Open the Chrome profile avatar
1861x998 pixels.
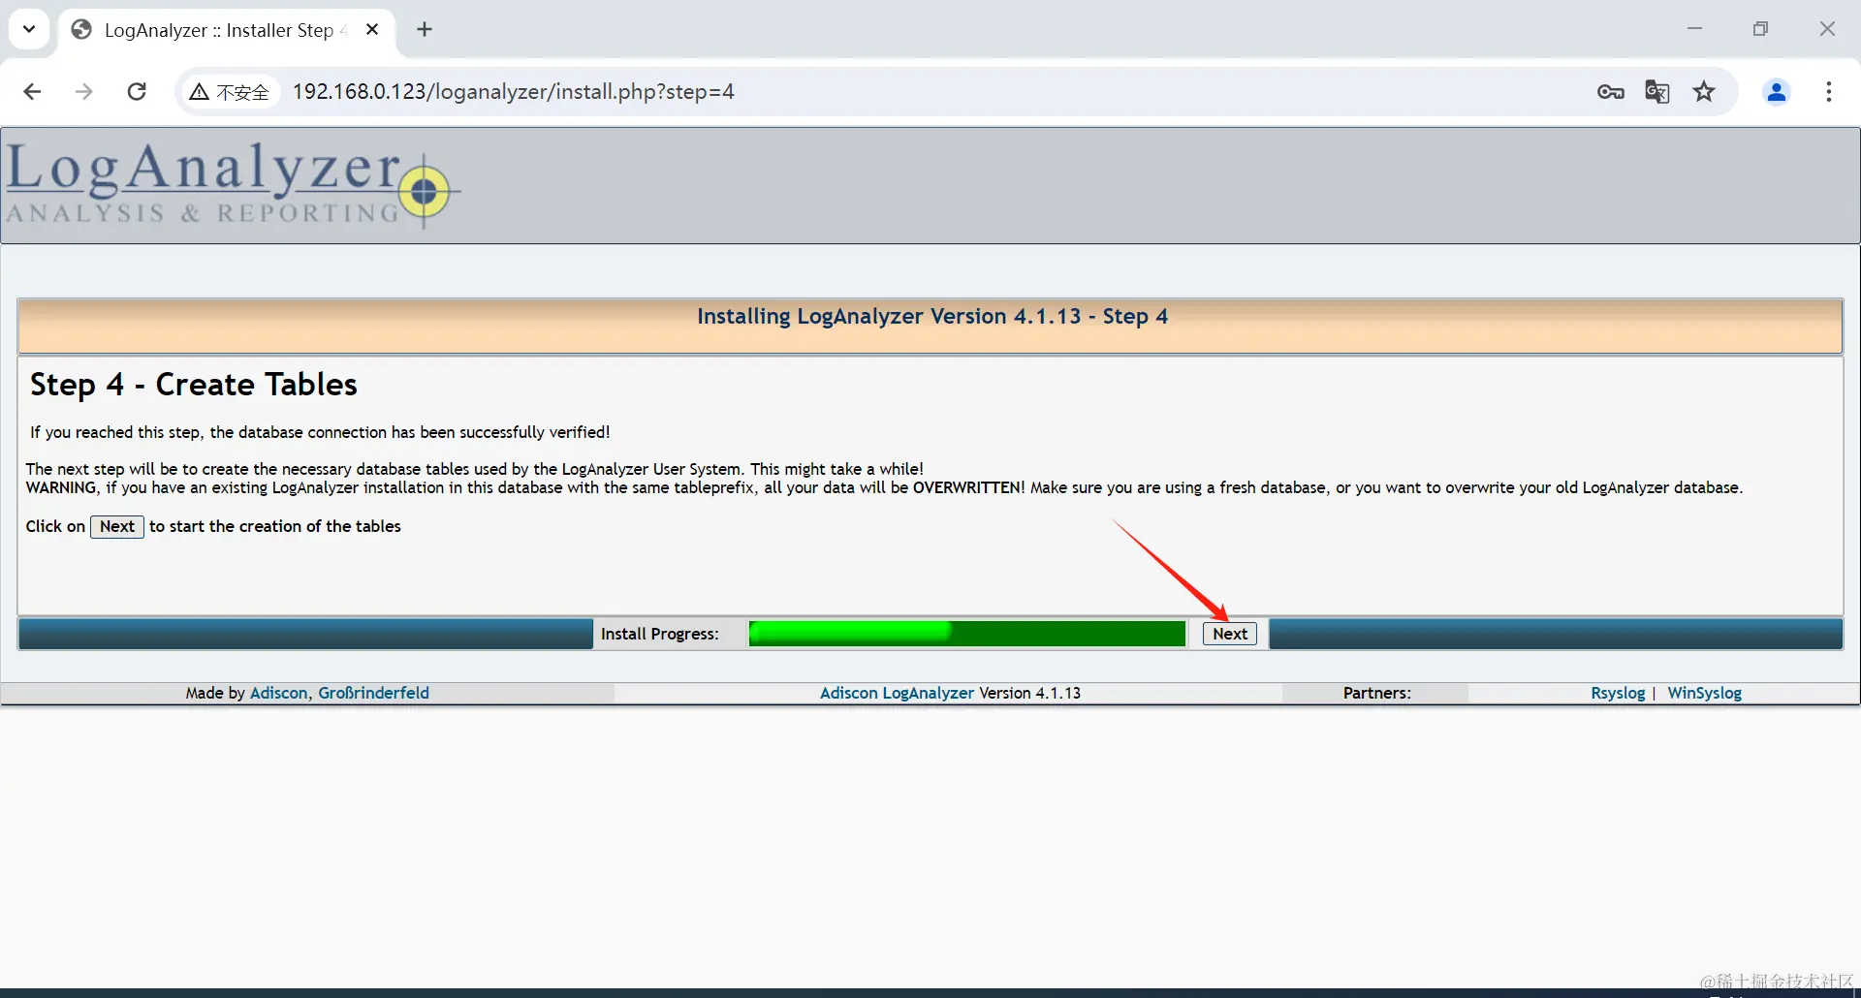(1777, 92)
